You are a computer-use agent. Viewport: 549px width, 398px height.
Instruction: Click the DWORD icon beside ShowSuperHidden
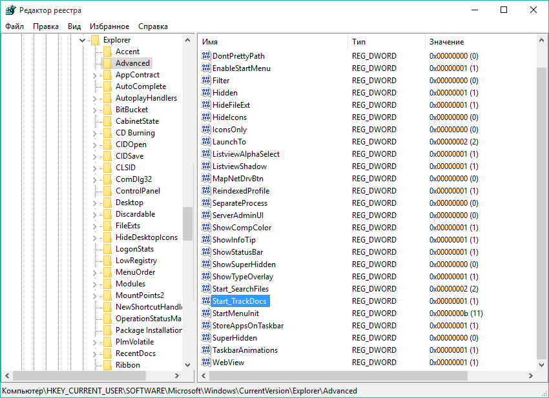tap(206, 264)
